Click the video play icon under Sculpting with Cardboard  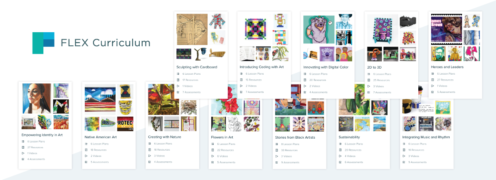178,86
